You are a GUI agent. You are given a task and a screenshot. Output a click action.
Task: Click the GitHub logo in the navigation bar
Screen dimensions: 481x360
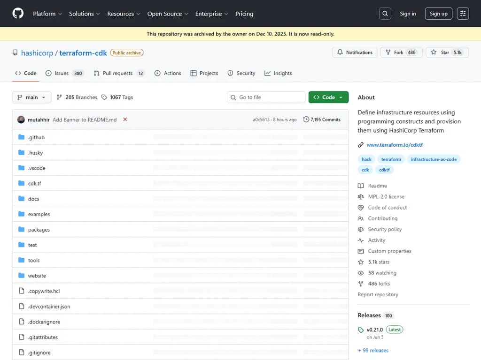point(17,13)
